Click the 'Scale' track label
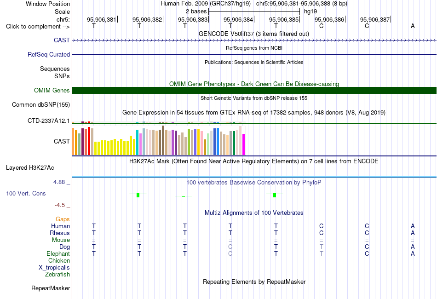Viewport: 437px width, 299px height. (x=62, y=11)
